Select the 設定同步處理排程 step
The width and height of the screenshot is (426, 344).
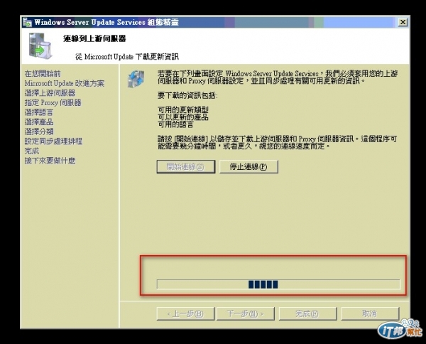(x=53, y=141)
